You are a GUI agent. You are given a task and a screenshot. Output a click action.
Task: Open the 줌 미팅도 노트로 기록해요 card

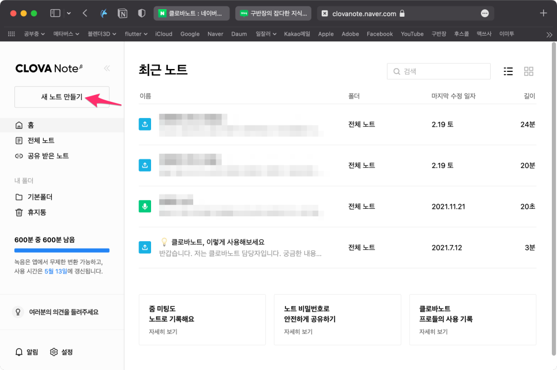202,320
